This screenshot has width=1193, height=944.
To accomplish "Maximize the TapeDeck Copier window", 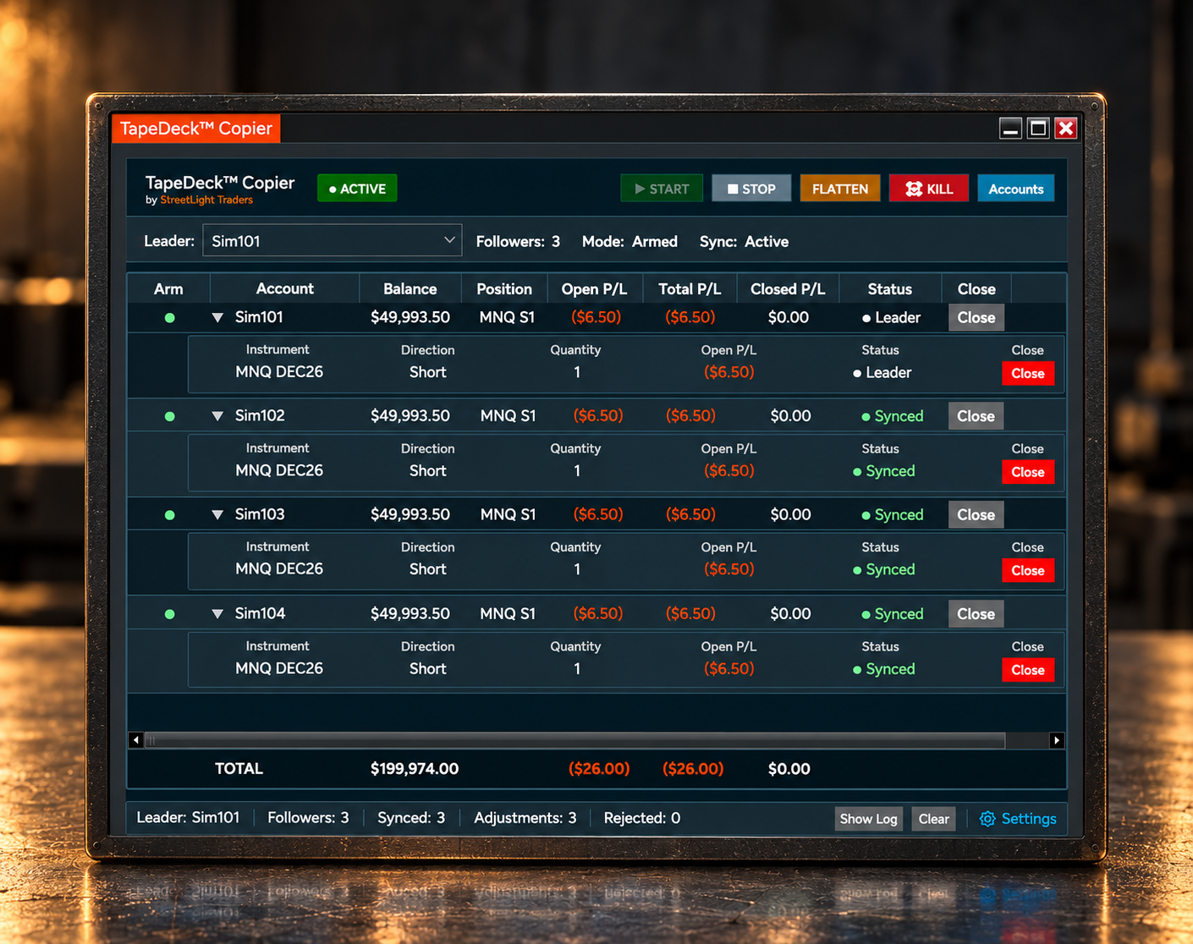I will point(1038,129).
